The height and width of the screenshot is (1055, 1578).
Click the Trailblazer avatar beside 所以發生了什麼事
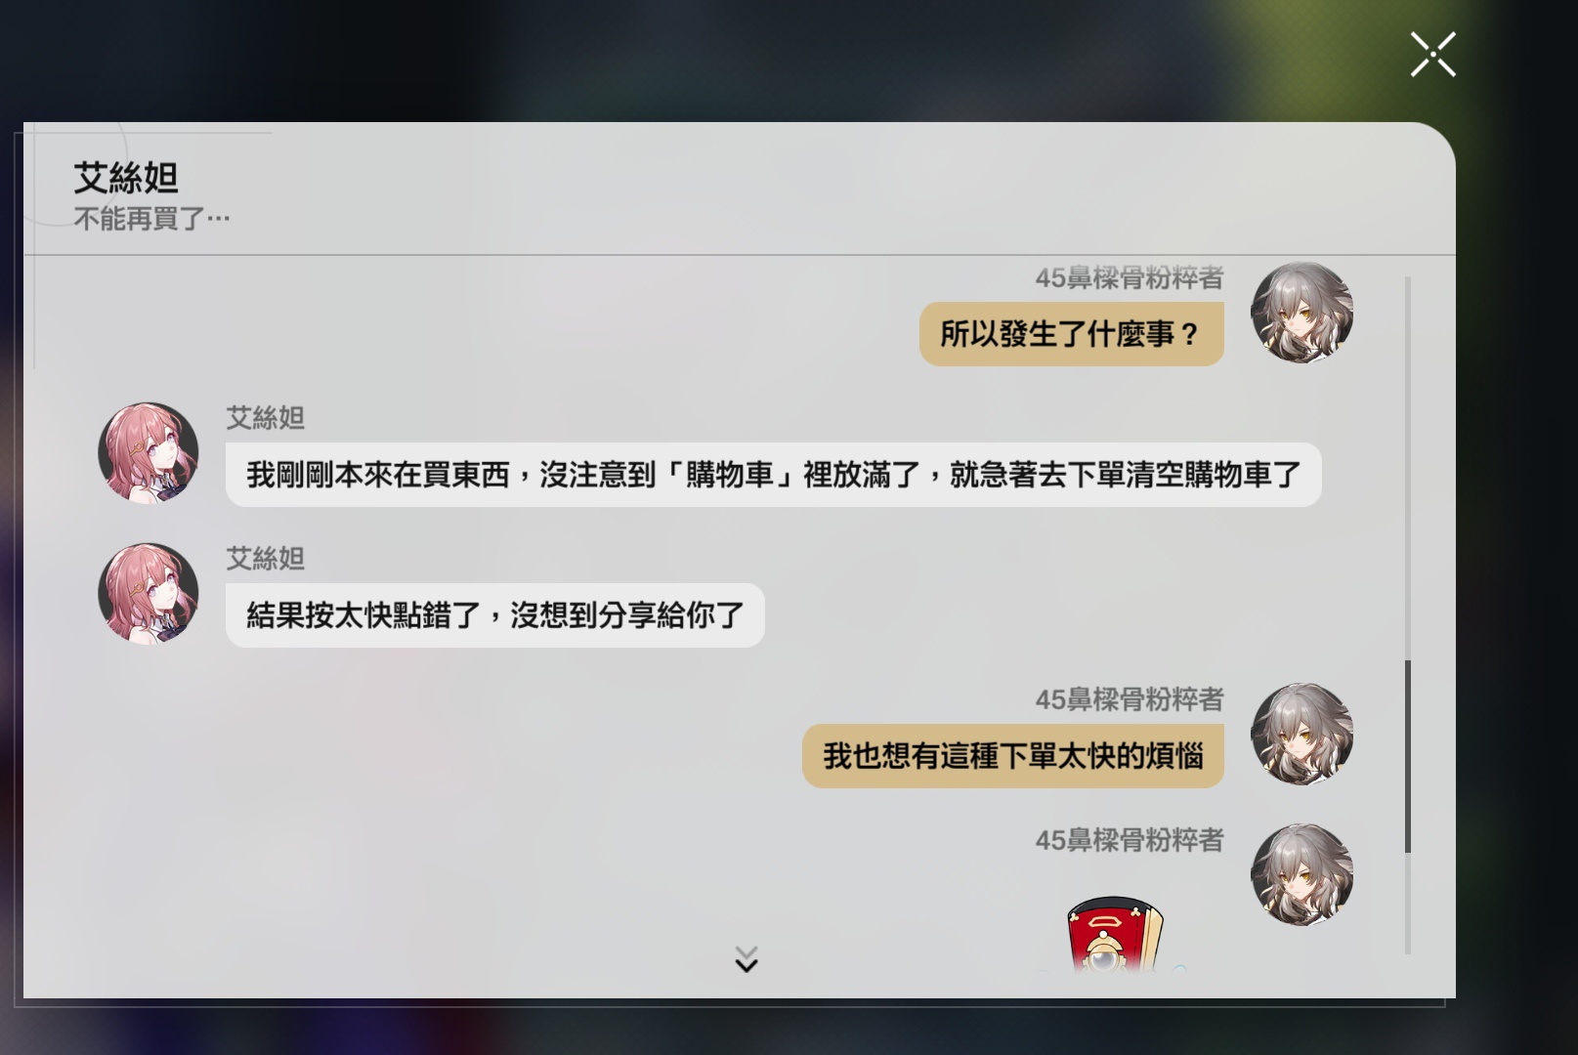(x=1301, y=313)
